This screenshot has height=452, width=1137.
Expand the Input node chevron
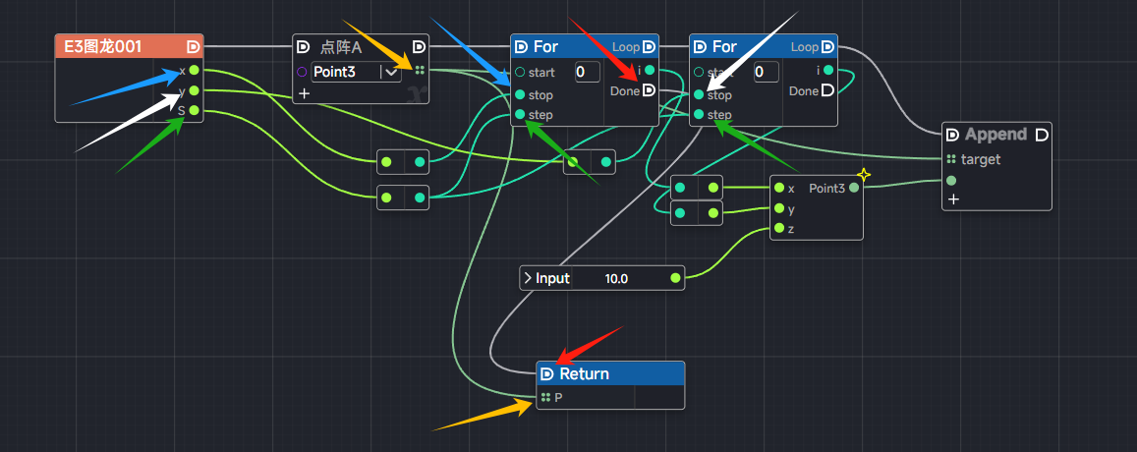coord(526,279)
